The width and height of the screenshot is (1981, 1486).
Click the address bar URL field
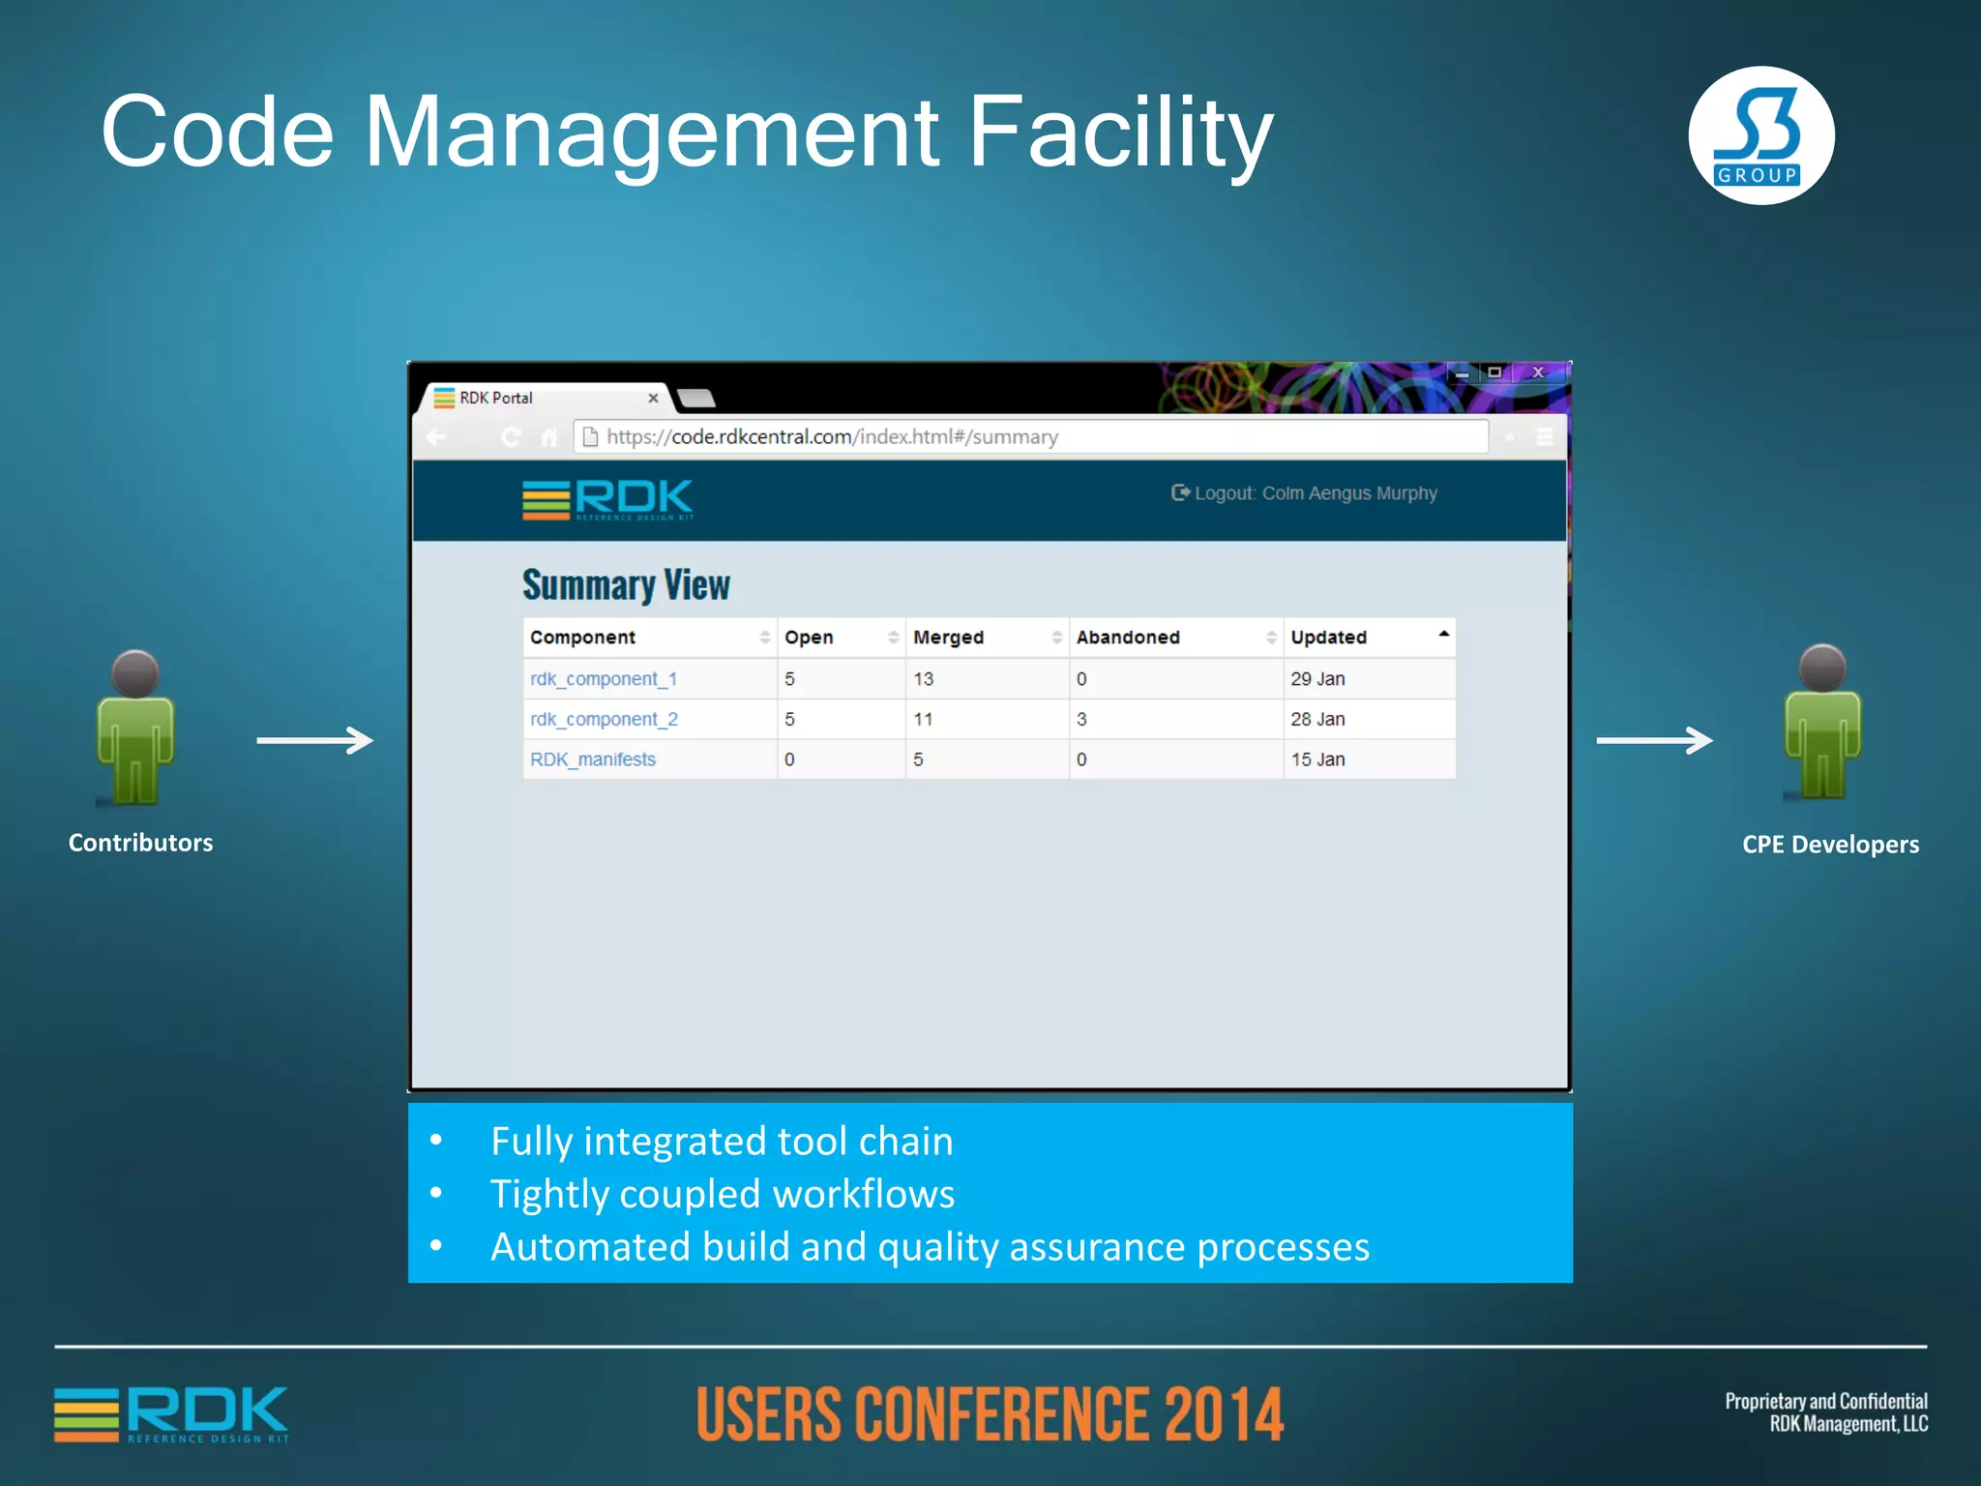point(1031,436)
